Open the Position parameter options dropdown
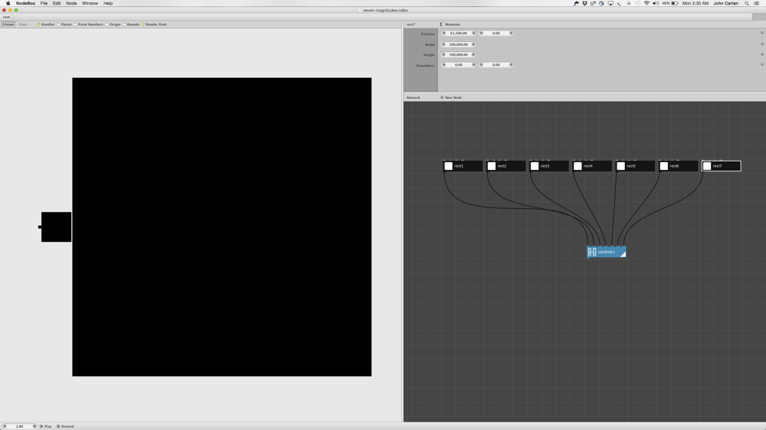This screenshot has width=766, height=430. pyautogui.click(x=761, y=33)
